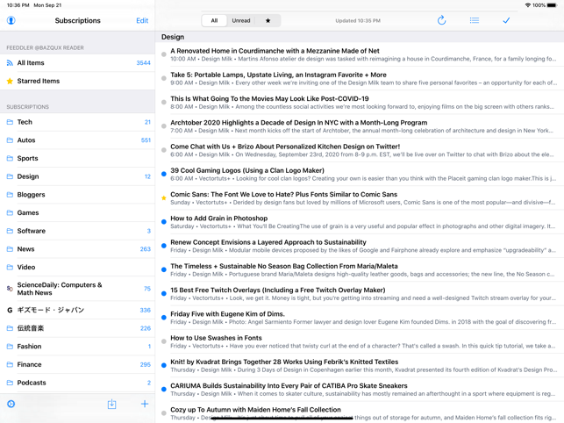
Task: Open the Software folder
Action: pos(77,231)
